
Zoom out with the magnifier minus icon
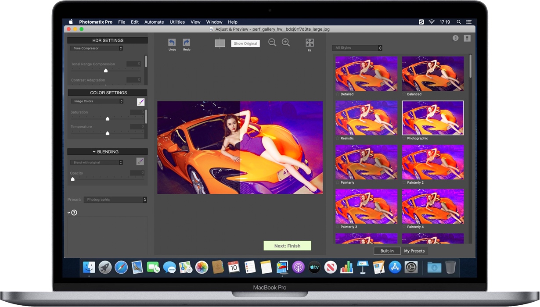pyautogui.click(x=272, y=43)
